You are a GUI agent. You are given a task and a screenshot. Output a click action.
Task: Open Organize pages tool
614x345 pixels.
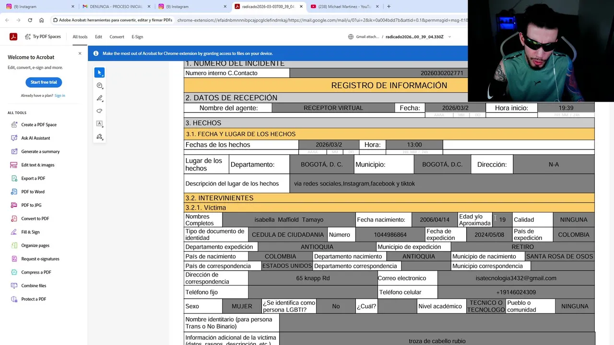click(x=35, y=245)
